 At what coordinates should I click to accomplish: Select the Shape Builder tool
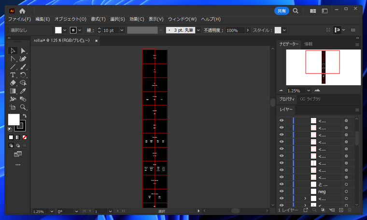23,83
